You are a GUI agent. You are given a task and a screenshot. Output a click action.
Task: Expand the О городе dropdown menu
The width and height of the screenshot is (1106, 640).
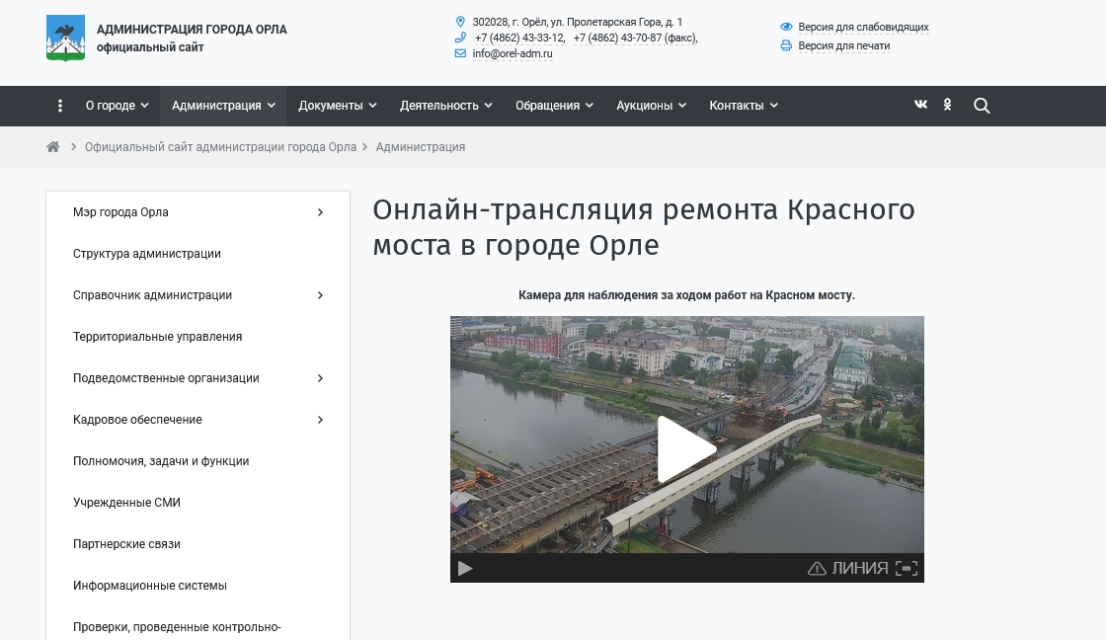click(118, 106)
